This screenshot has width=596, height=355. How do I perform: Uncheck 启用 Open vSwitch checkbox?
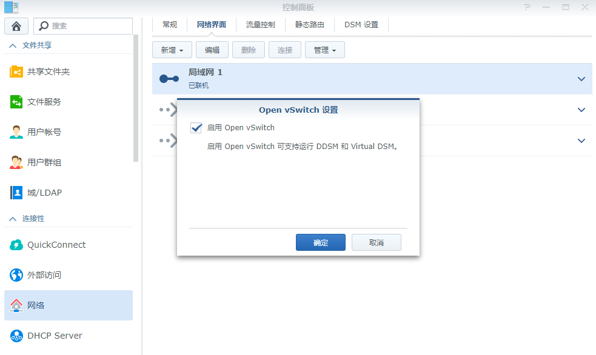pyautogui.click(x=196, y=128)
